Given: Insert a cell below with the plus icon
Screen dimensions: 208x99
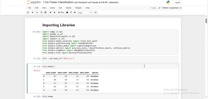Looking at the screenshot, I should pos(33,13).
